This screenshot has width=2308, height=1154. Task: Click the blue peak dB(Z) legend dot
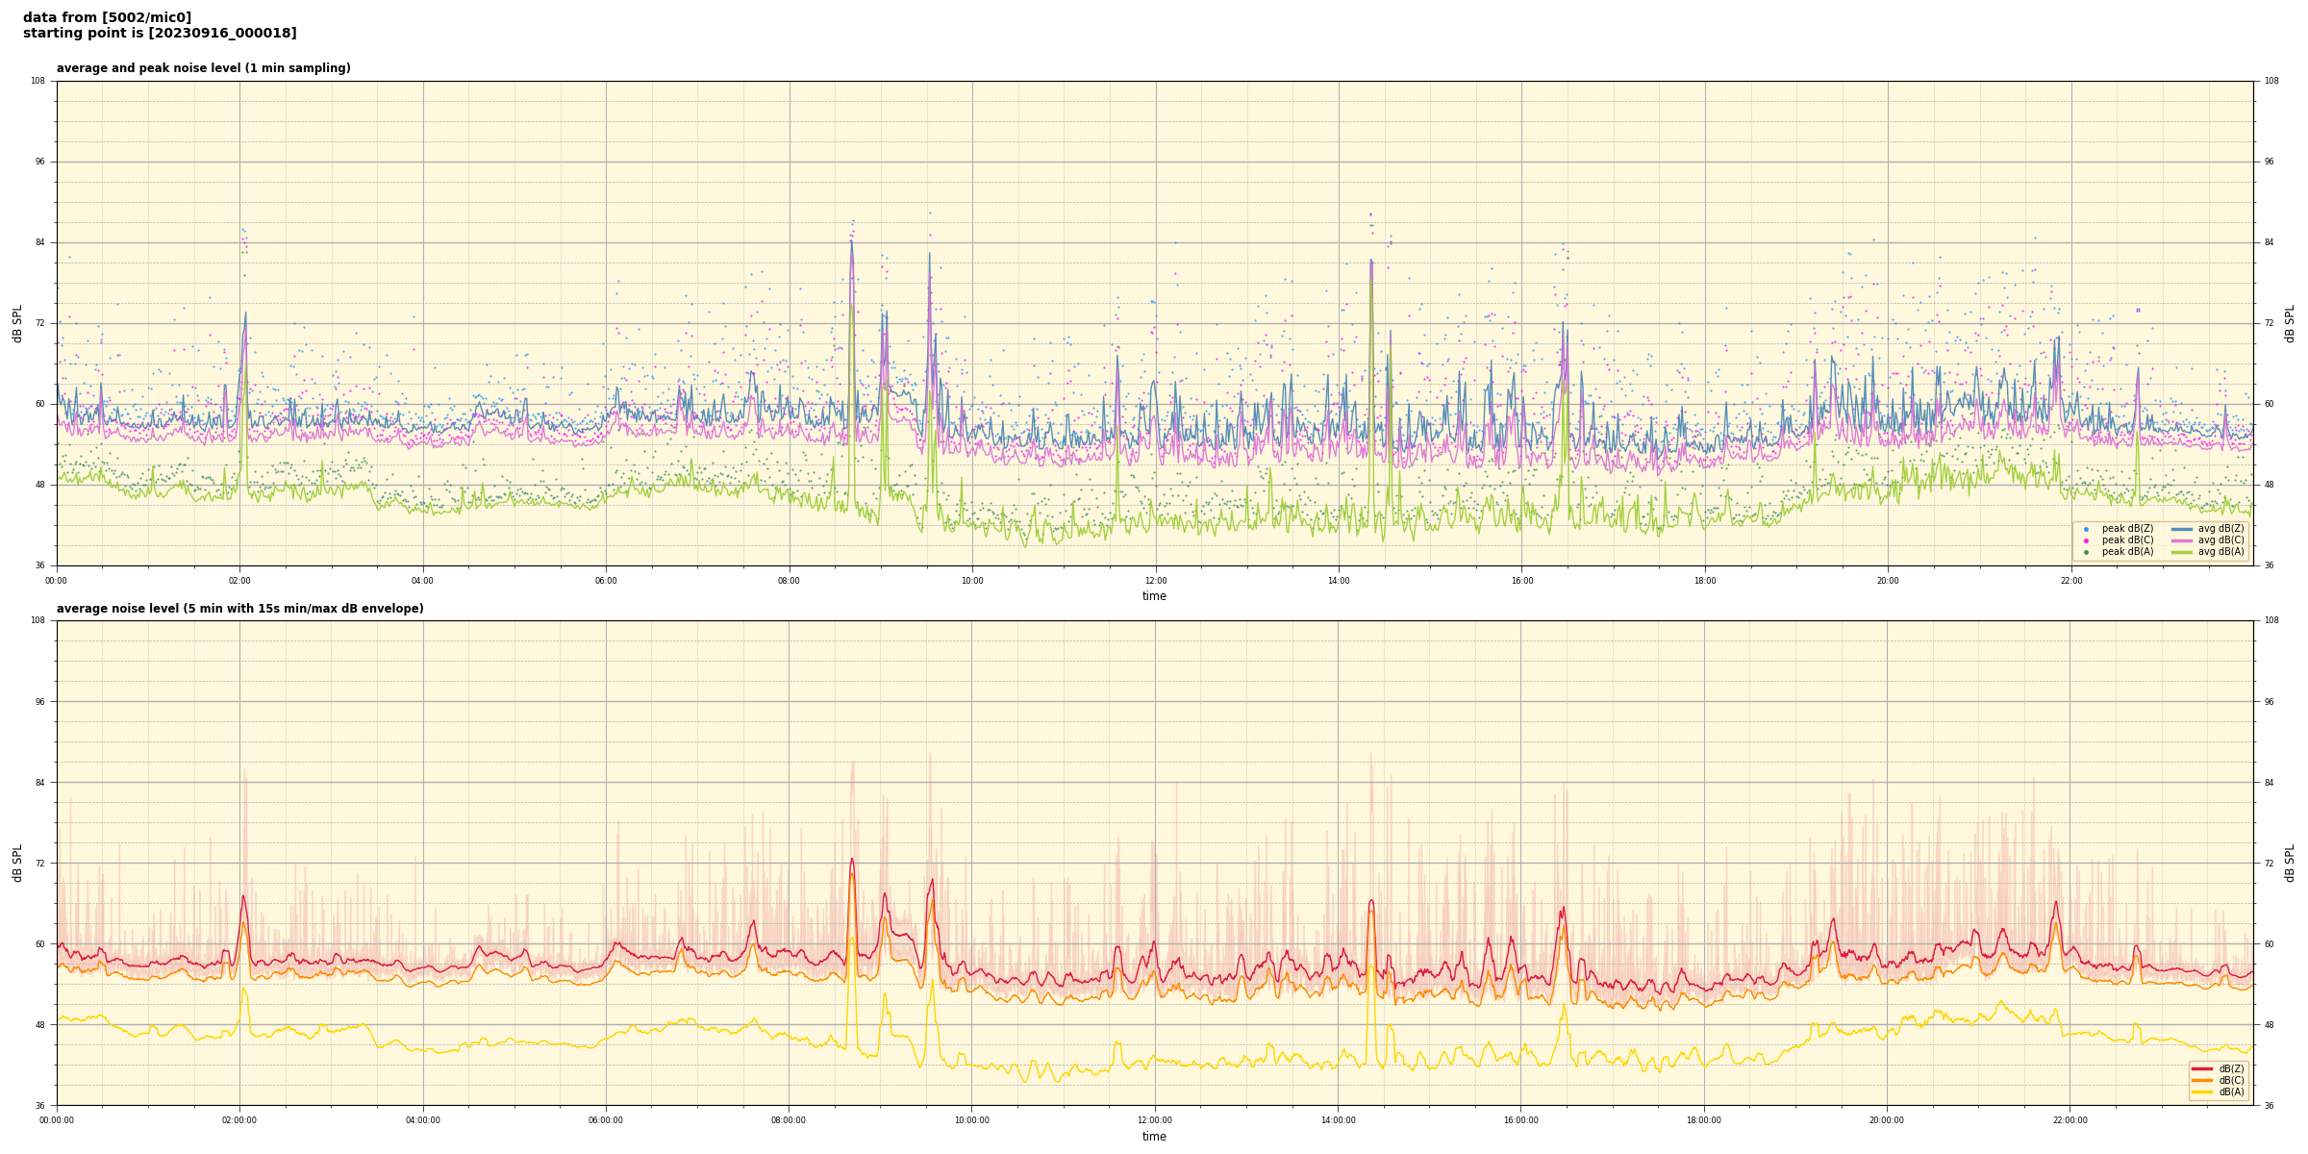pyautogui.click(x=2086, y=529)
